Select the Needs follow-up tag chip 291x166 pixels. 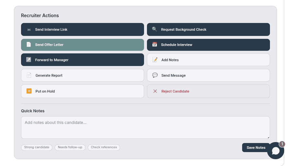pyautogui.click(x=70, y=148)
